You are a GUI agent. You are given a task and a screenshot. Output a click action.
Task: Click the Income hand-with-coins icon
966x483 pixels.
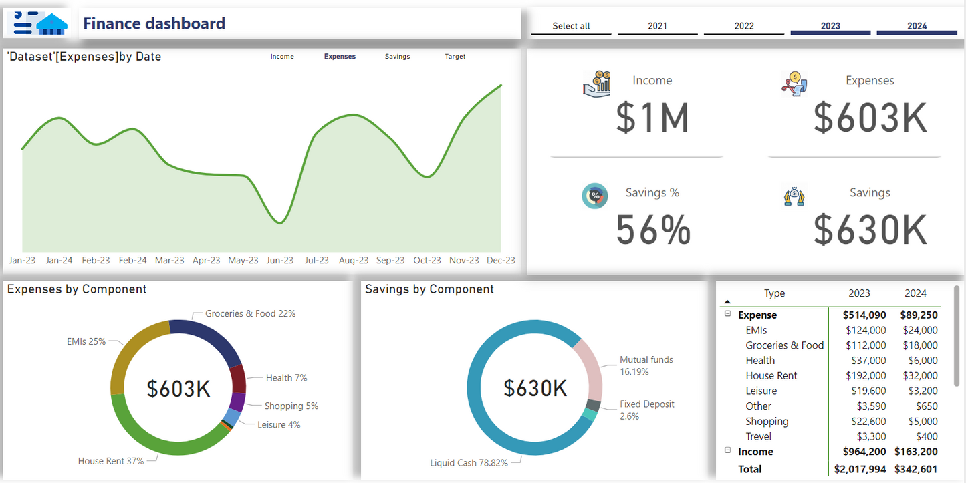(597, 84)
